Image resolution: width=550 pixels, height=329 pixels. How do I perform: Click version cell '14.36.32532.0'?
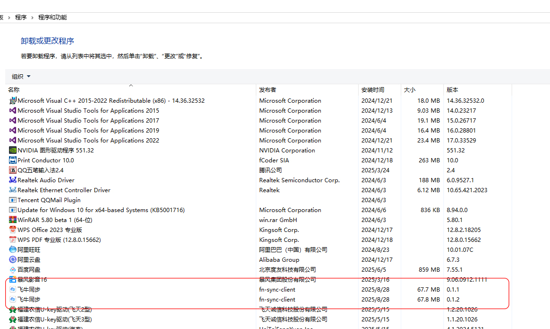(466, 100)
